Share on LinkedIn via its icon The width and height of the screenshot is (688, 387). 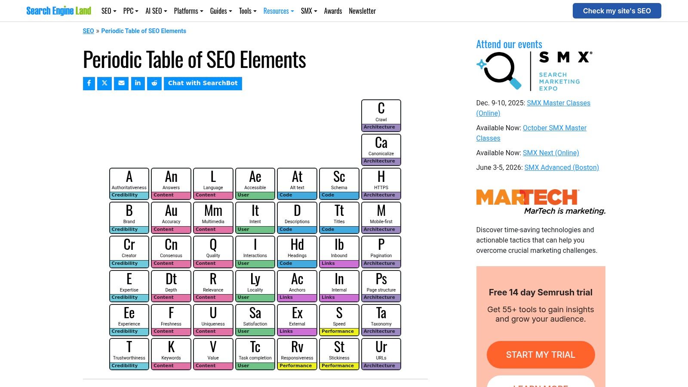click(138, 83)
